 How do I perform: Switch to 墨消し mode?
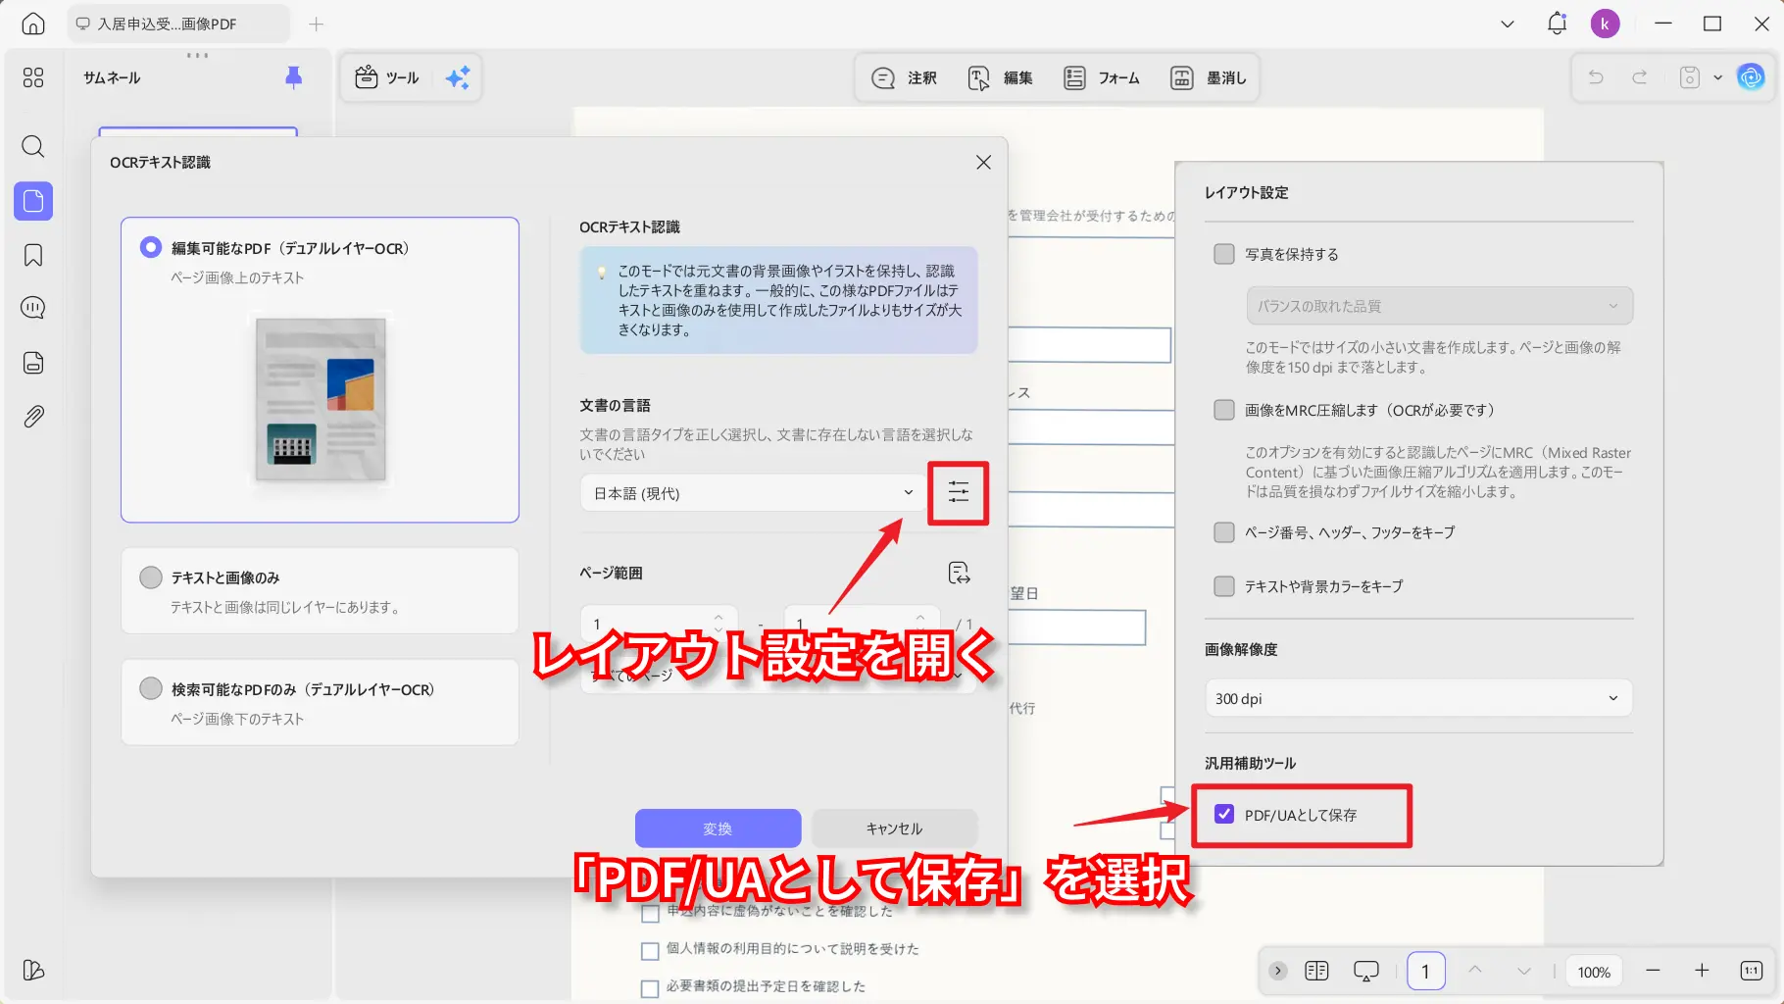[1208, 77]
